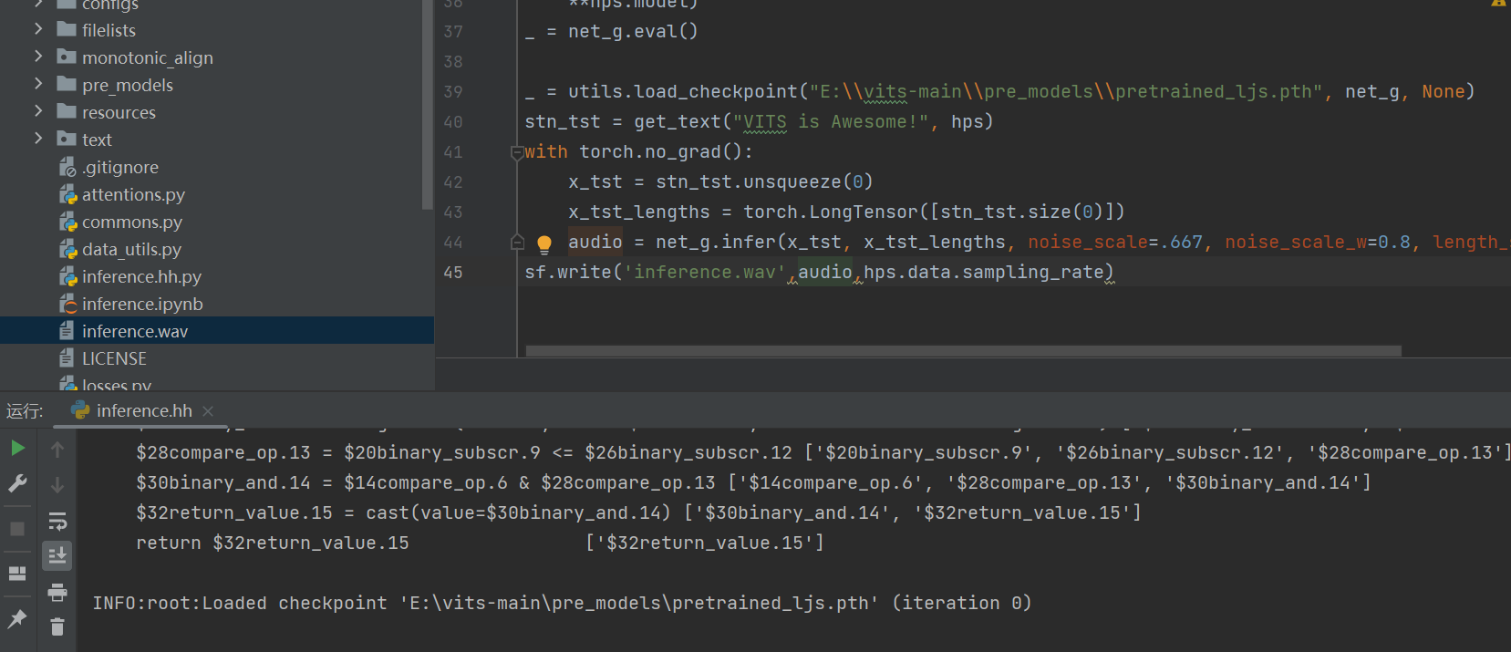Clear console output with trash icon

click(57, 626)
